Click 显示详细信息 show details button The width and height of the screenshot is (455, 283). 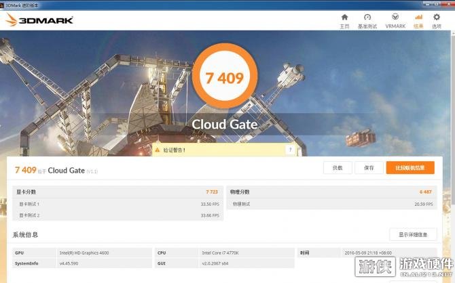(x=412, y=234)
